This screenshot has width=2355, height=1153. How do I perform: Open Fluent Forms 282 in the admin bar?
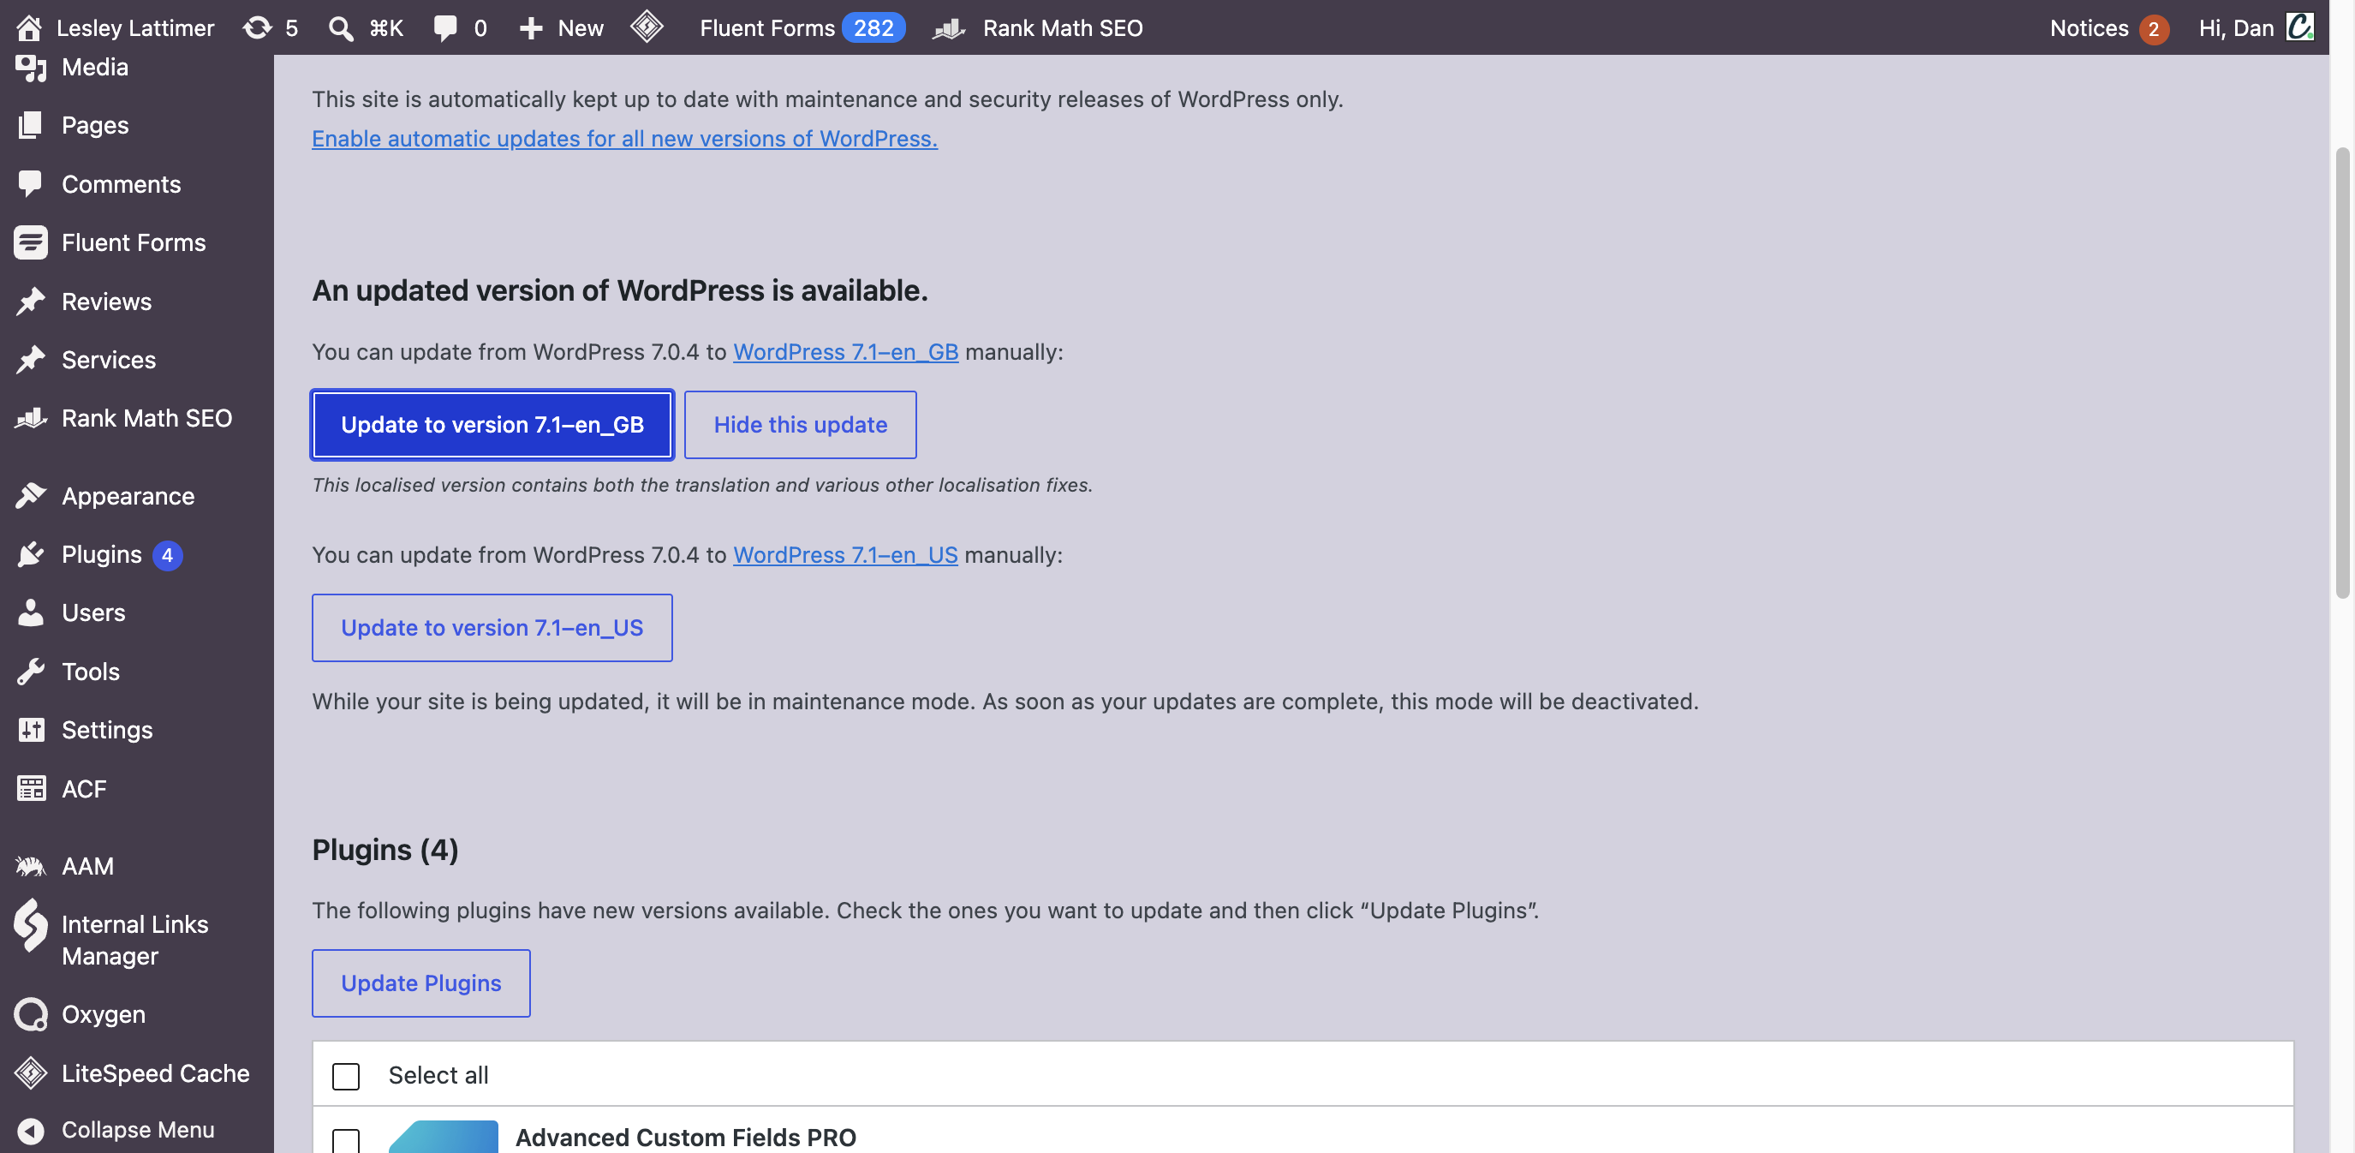point(802,27)
